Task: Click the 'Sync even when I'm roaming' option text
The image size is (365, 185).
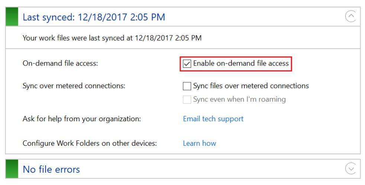Action: (239, 99)
